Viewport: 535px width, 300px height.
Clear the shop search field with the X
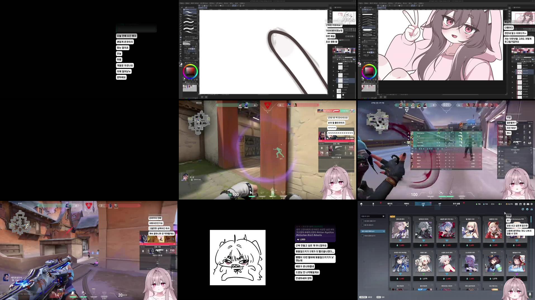(x=383, y=216)
